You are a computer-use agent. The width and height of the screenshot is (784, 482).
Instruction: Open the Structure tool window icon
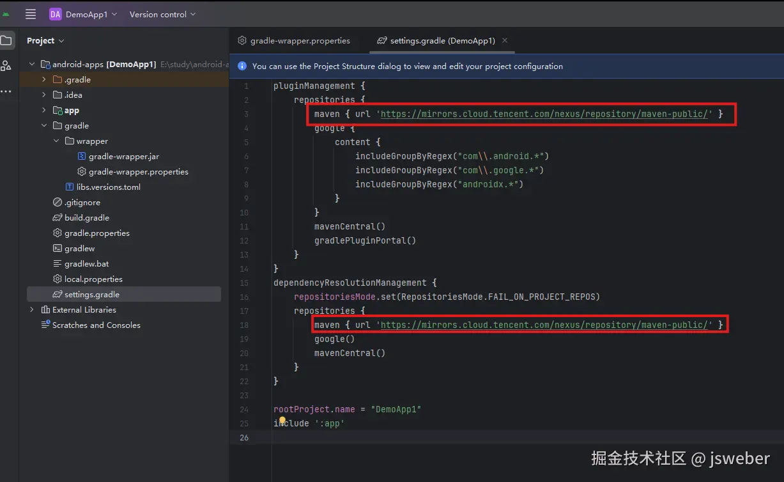[x=6, y=65]
